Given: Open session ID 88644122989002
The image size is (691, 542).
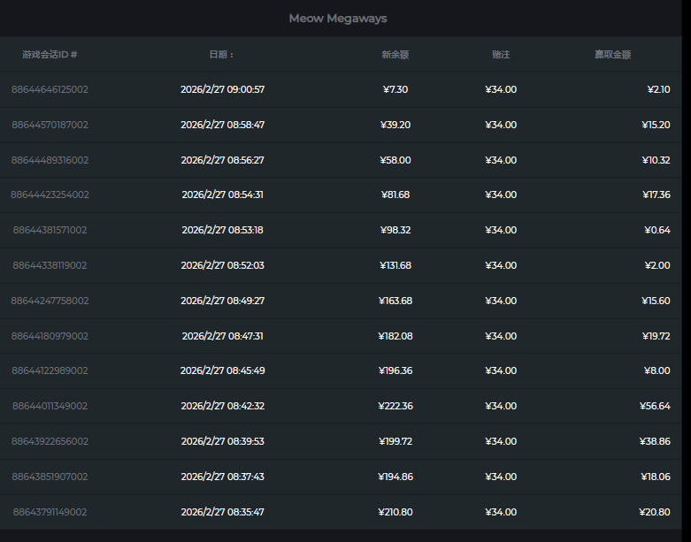Looking at the screenshot, I should pyautogui.click(x=50, y=370).
